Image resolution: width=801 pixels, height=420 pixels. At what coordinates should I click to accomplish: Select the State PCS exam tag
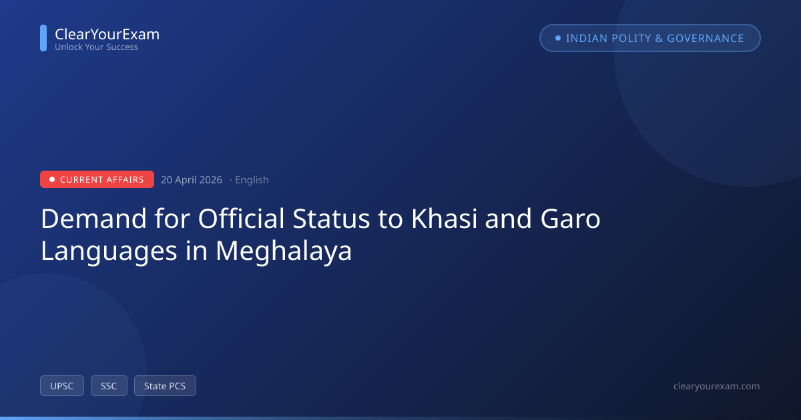pyautogui.click(x=165, y=386)
